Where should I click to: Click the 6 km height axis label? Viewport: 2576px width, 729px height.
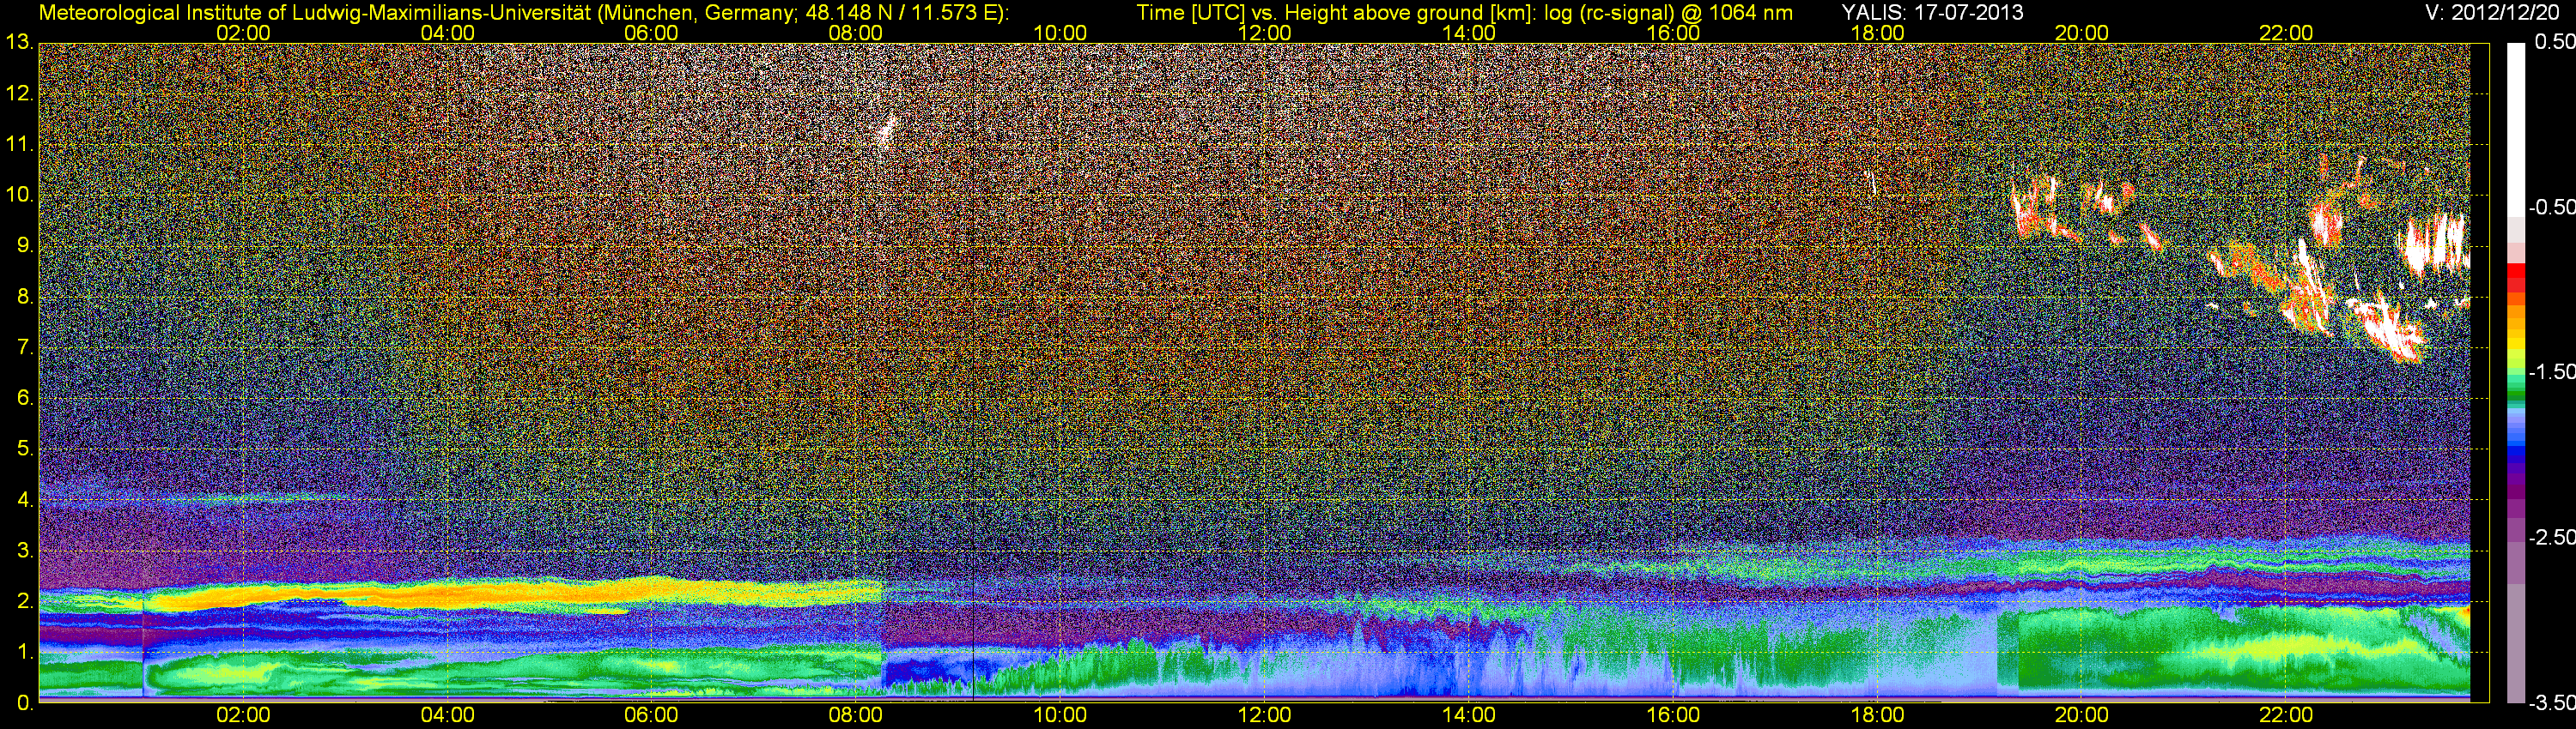[x=24, y=399]
